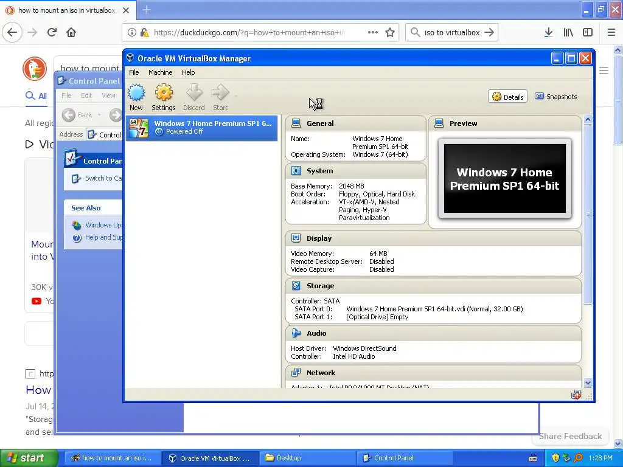Screen dimensions: 623x467
Task: Reload the page in Firefox
Action: 52,32
